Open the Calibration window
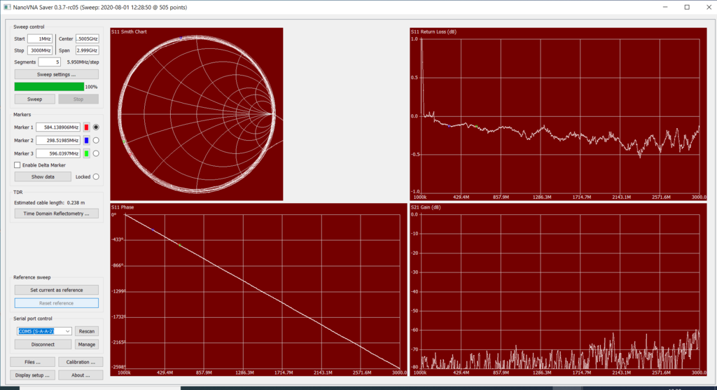This screenshot has height=390, width=717. coord(81,362)
